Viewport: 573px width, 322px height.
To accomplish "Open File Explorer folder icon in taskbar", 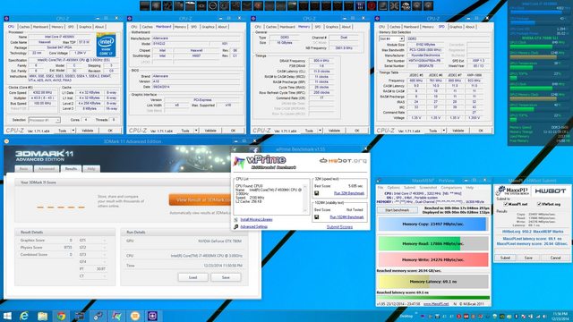I will (x=42, y=316).
